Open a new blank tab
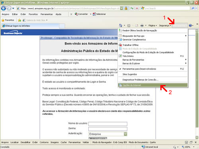 [x=62, y=26]
